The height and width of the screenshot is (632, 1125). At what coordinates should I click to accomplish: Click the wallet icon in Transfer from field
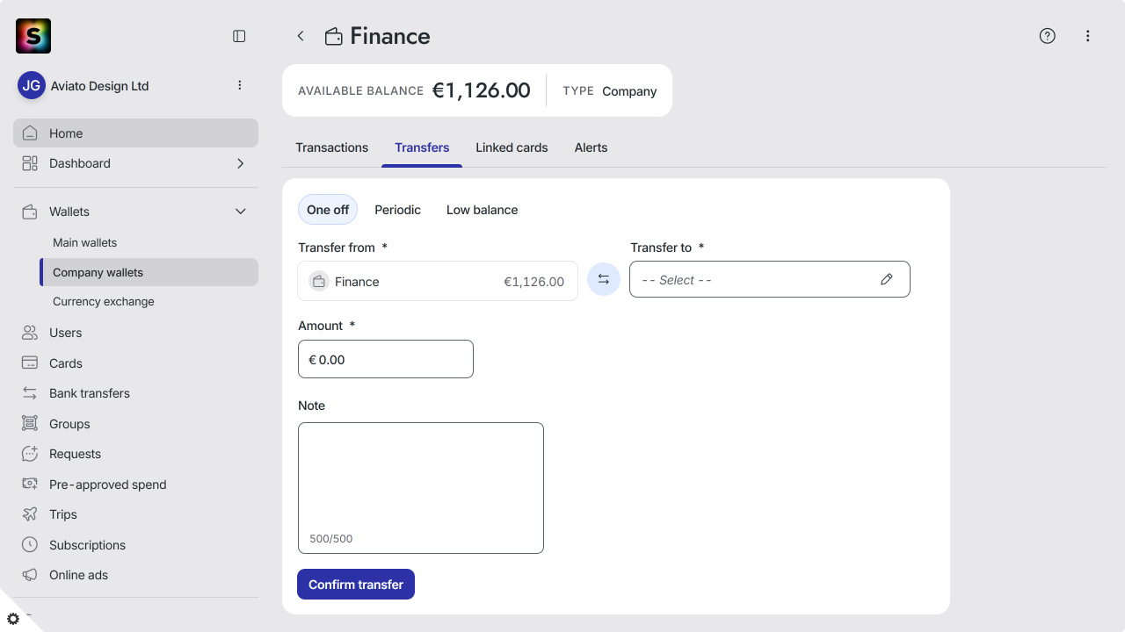319,282
